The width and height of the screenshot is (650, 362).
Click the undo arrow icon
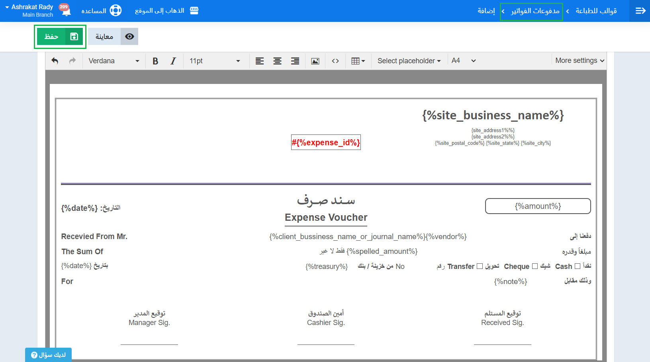point(55,61)
